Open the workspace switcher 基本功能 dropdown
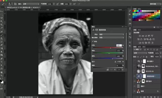 (x=155, y=4)
